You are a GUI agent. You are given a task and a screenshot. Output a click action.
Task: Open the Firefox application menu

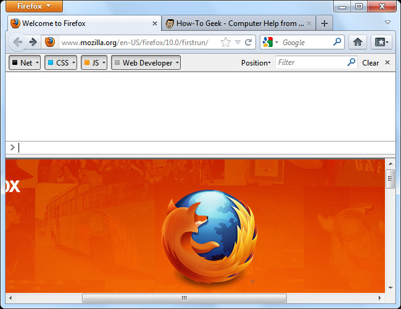click(x=35, y=6)
